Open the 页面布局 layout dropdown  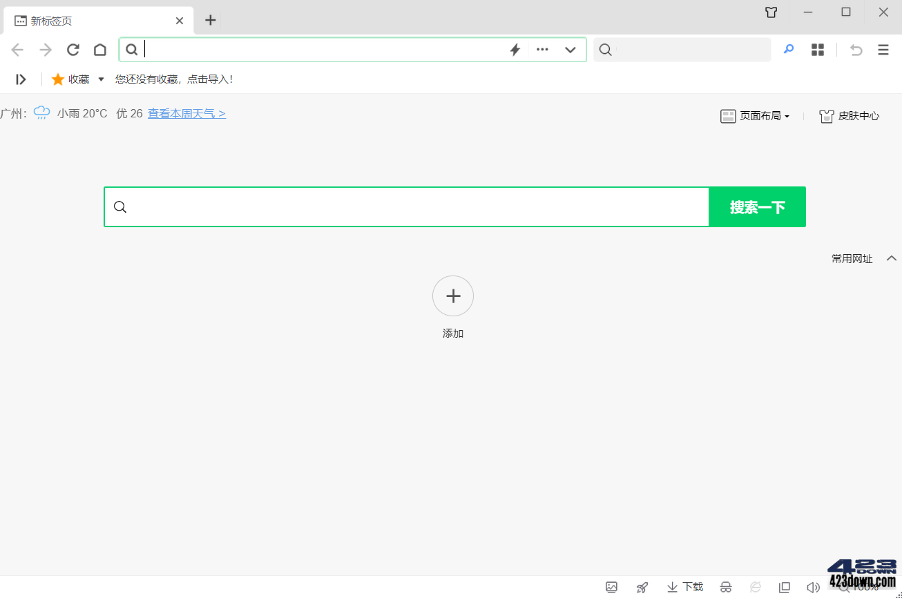(756, 116)
